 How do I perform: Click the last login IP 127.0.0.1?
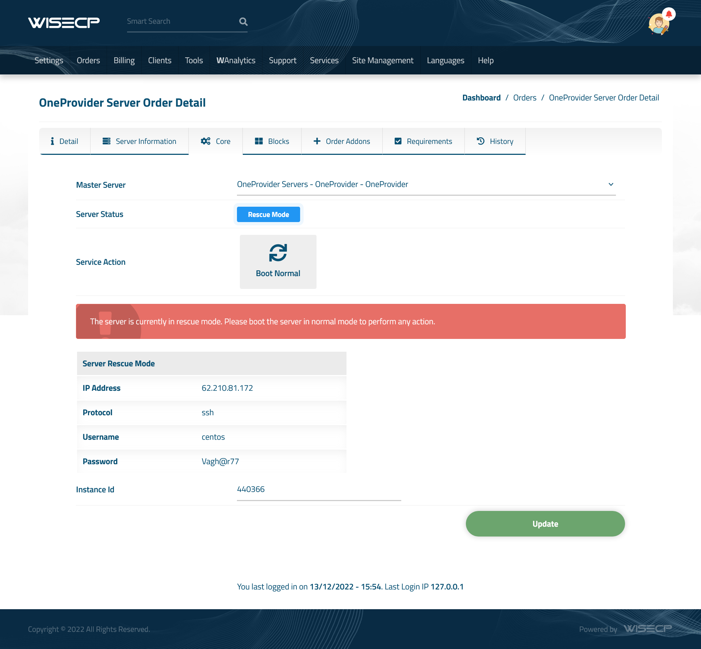447,587
